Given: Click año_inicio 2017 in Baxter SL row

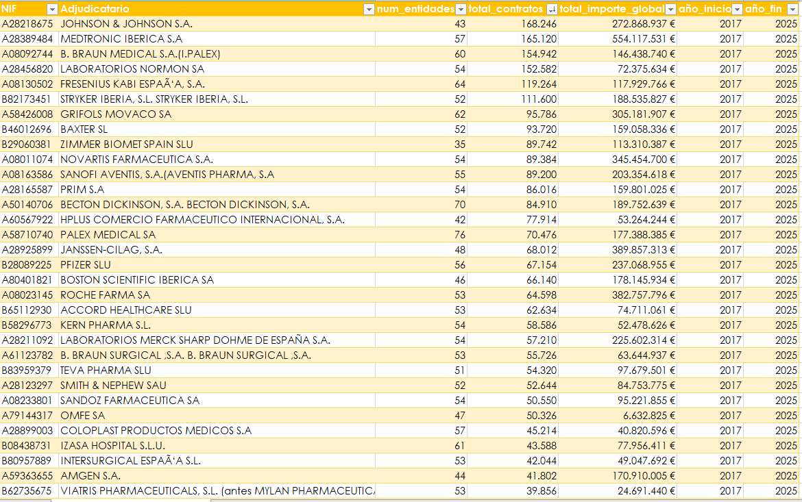Looking at the screenshot, I should (x=710, y=129).
